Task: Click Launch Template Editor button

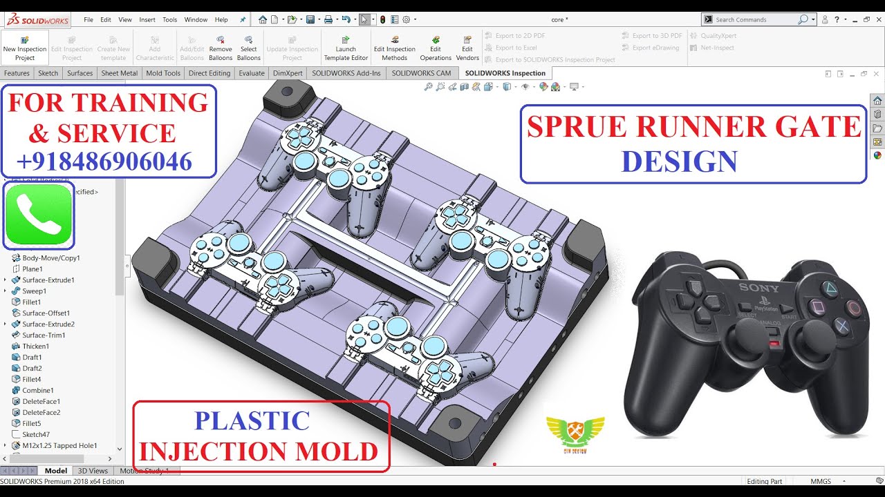Action: 346,48
